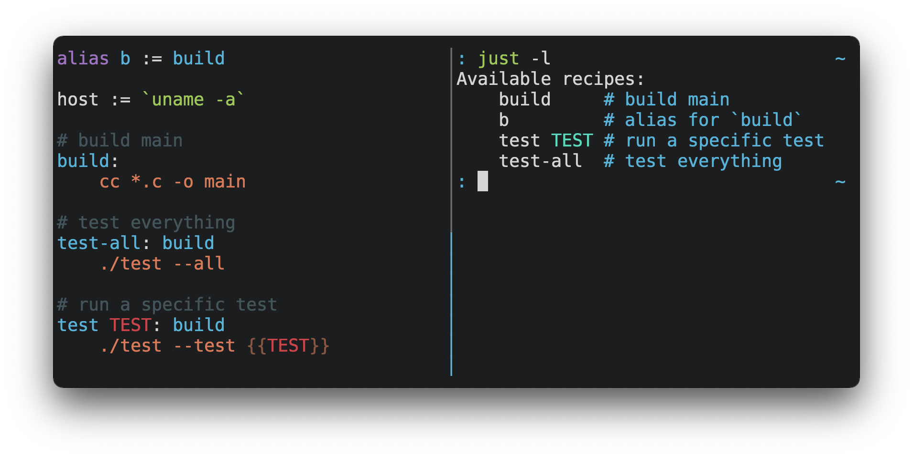913x458 pixels.
Task: Click the `uname -a` backtick command
Action: pos(193,100)
